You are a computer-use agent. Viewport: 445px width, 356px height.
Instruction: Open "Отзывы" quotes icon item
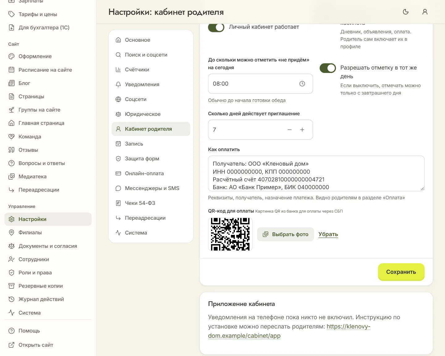tap(48, 150)
